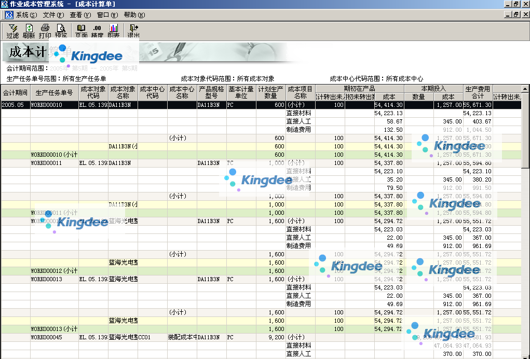Open the 图表 (Chart) toolbar icon

click(x=113, y=31)
